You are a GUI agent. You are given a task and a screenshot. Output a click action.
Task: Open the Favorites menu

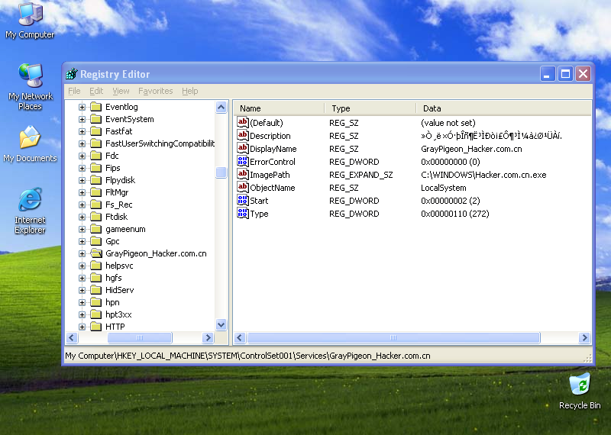pyautogui.click(x=156, y=91)
